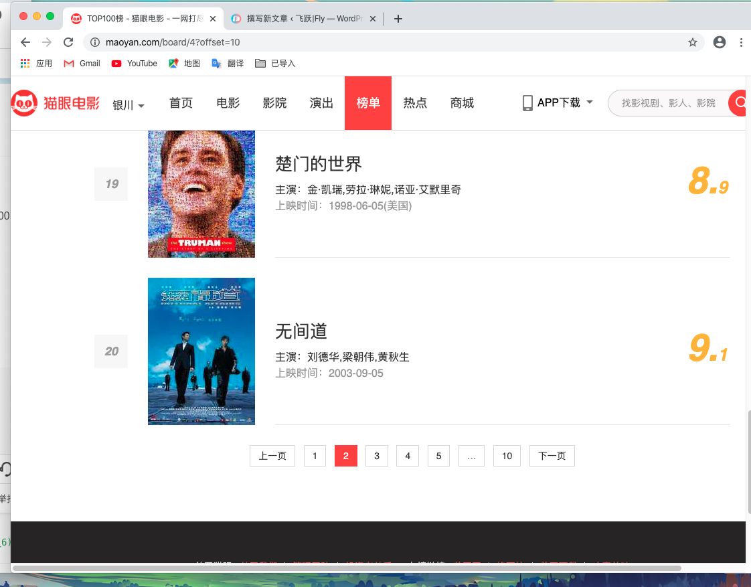Click the phone icon beside APP下载

pyautogui.click(x=527, y=103)
